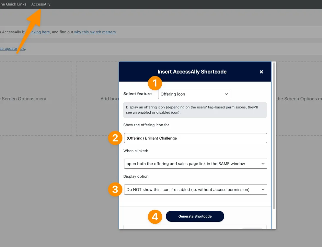
Task: Open AccessAlly in the admin bar
Action: click(x=41, y=4)
